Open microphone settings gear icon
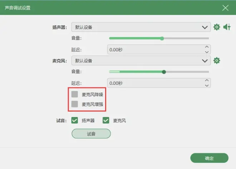The width and height of the screenshot is (236, 169). point(217,61)
